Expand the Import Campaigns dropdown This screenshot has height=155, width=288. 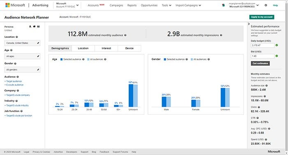(188, 5)
